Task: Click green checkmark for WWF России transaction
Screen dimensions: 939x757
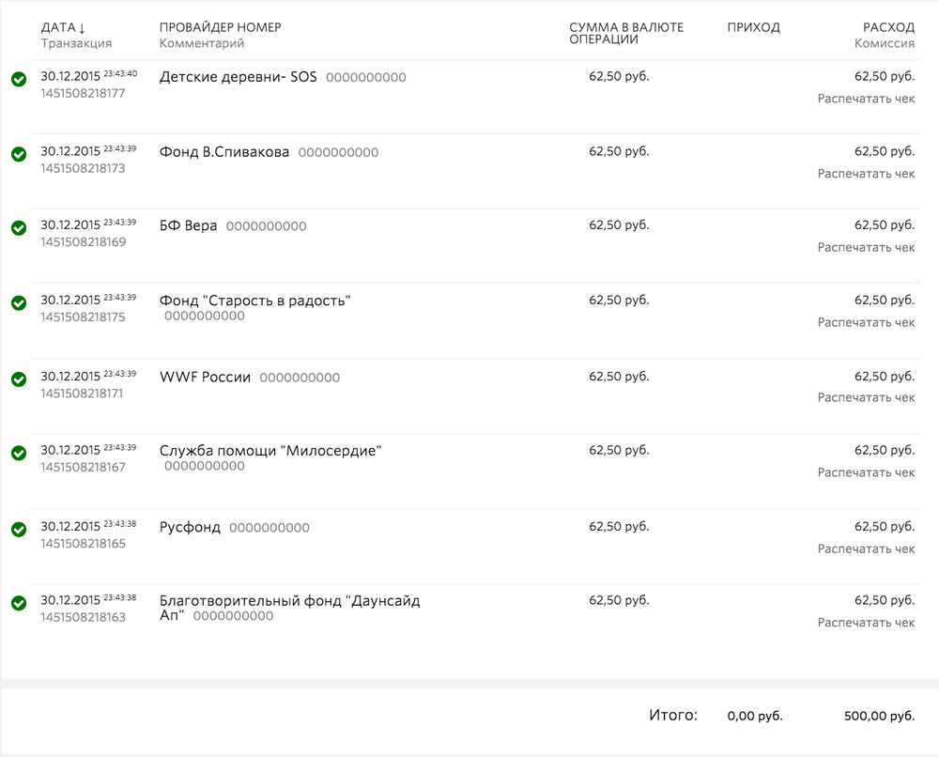Action: (x=19, y=378)
